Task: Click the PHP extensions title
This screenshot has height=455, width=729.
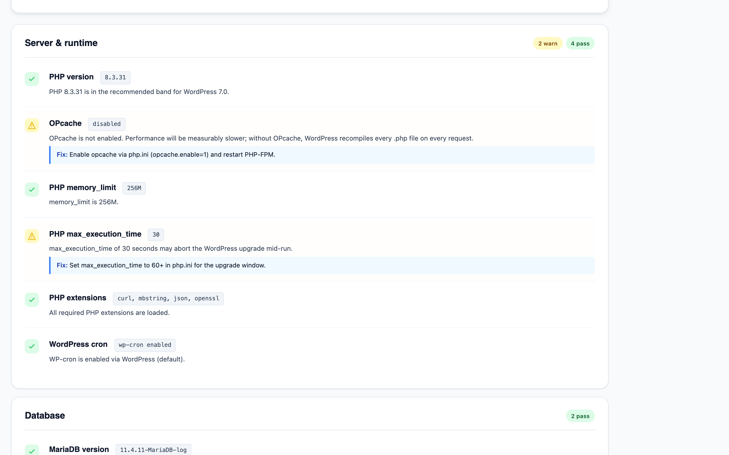Action: (x=78, y=298)
